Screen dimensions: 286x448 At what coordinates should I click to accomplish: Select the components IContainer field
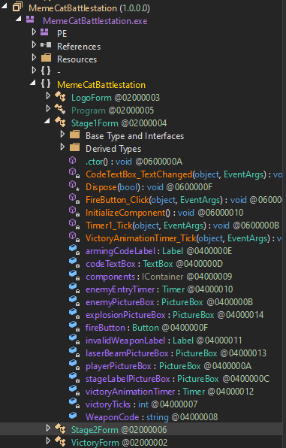point(159,277)
